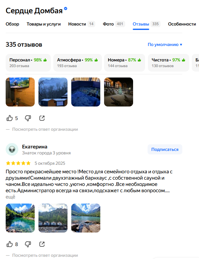
Task: View the night cabin with Christmas tree photo
Action: (119, 92)
